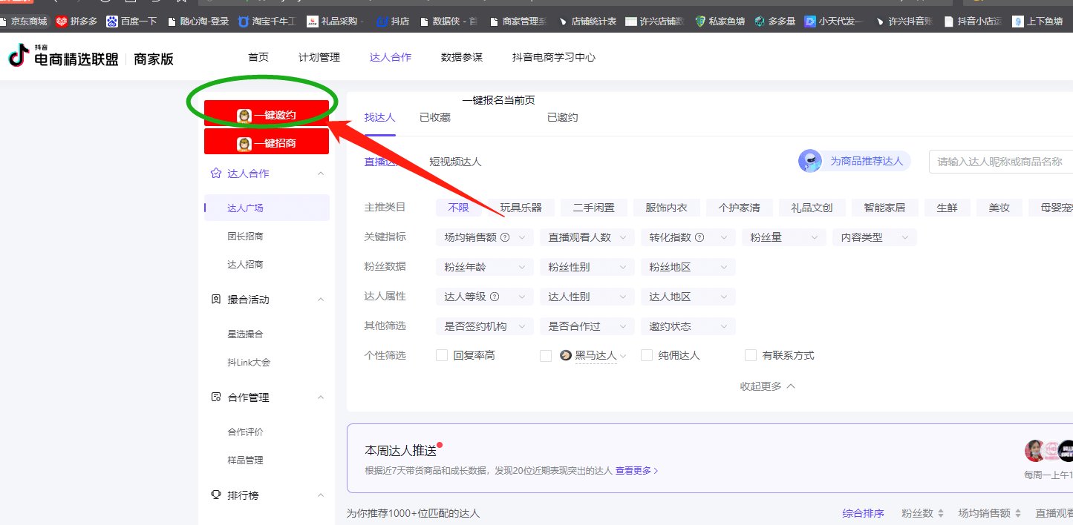Click 收起更多 to collapse filters
The image size is (1073, 525).
point(767,386)
